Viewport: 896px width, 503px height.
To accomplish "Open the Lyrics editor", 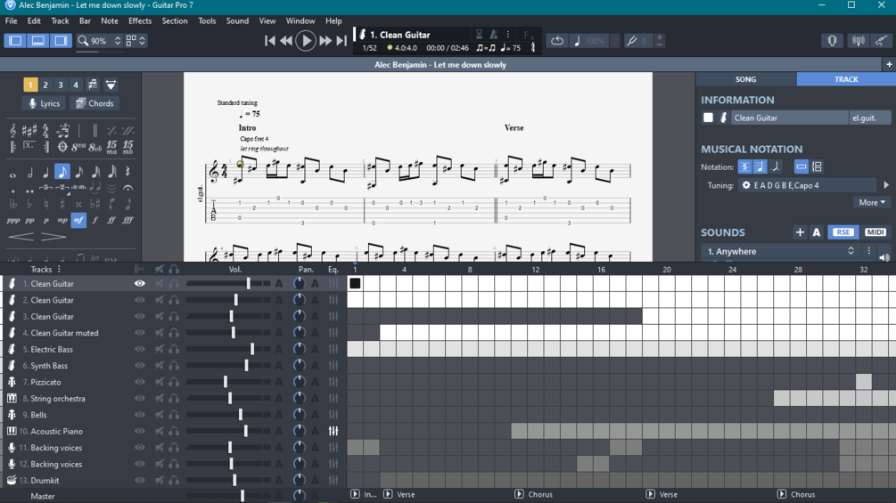I will 44,103.
